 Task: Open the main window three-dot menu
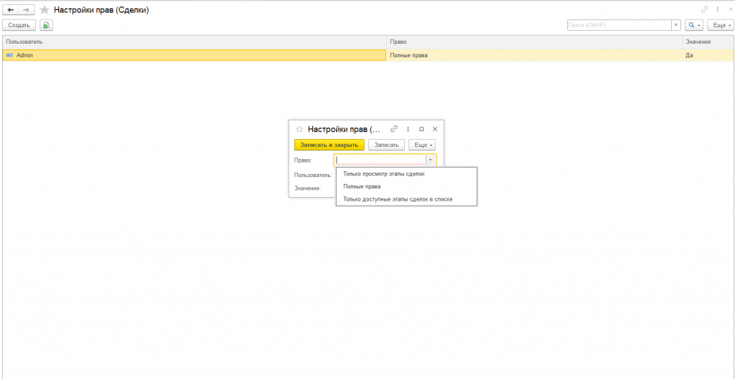(x=718, y=10)
